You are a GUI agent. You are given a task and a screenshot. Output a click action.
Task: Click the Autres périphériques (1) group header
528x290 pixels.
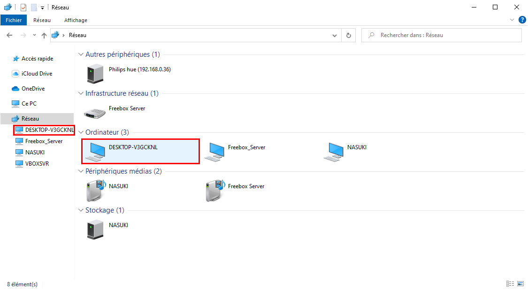[122, 54]
